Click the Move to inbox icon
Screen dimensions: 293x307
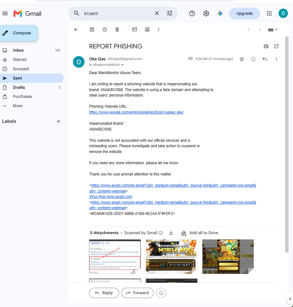click(x=147, y=30)
